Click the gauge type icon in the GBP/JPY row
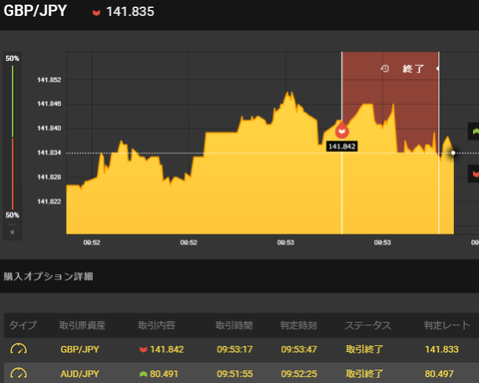 [x=19, y=349]
